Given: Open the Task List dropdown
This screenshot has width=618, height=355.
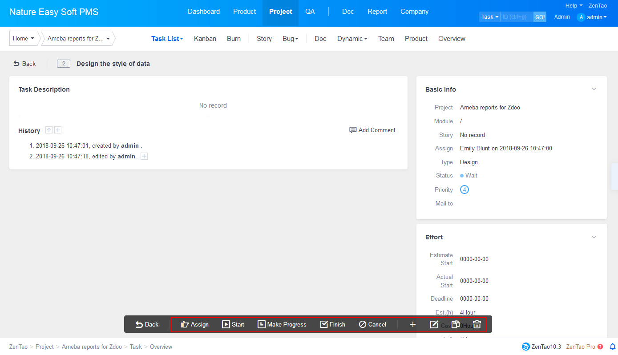Looking at the screenshot, I should pyautogui.click(x=167, y=39).
